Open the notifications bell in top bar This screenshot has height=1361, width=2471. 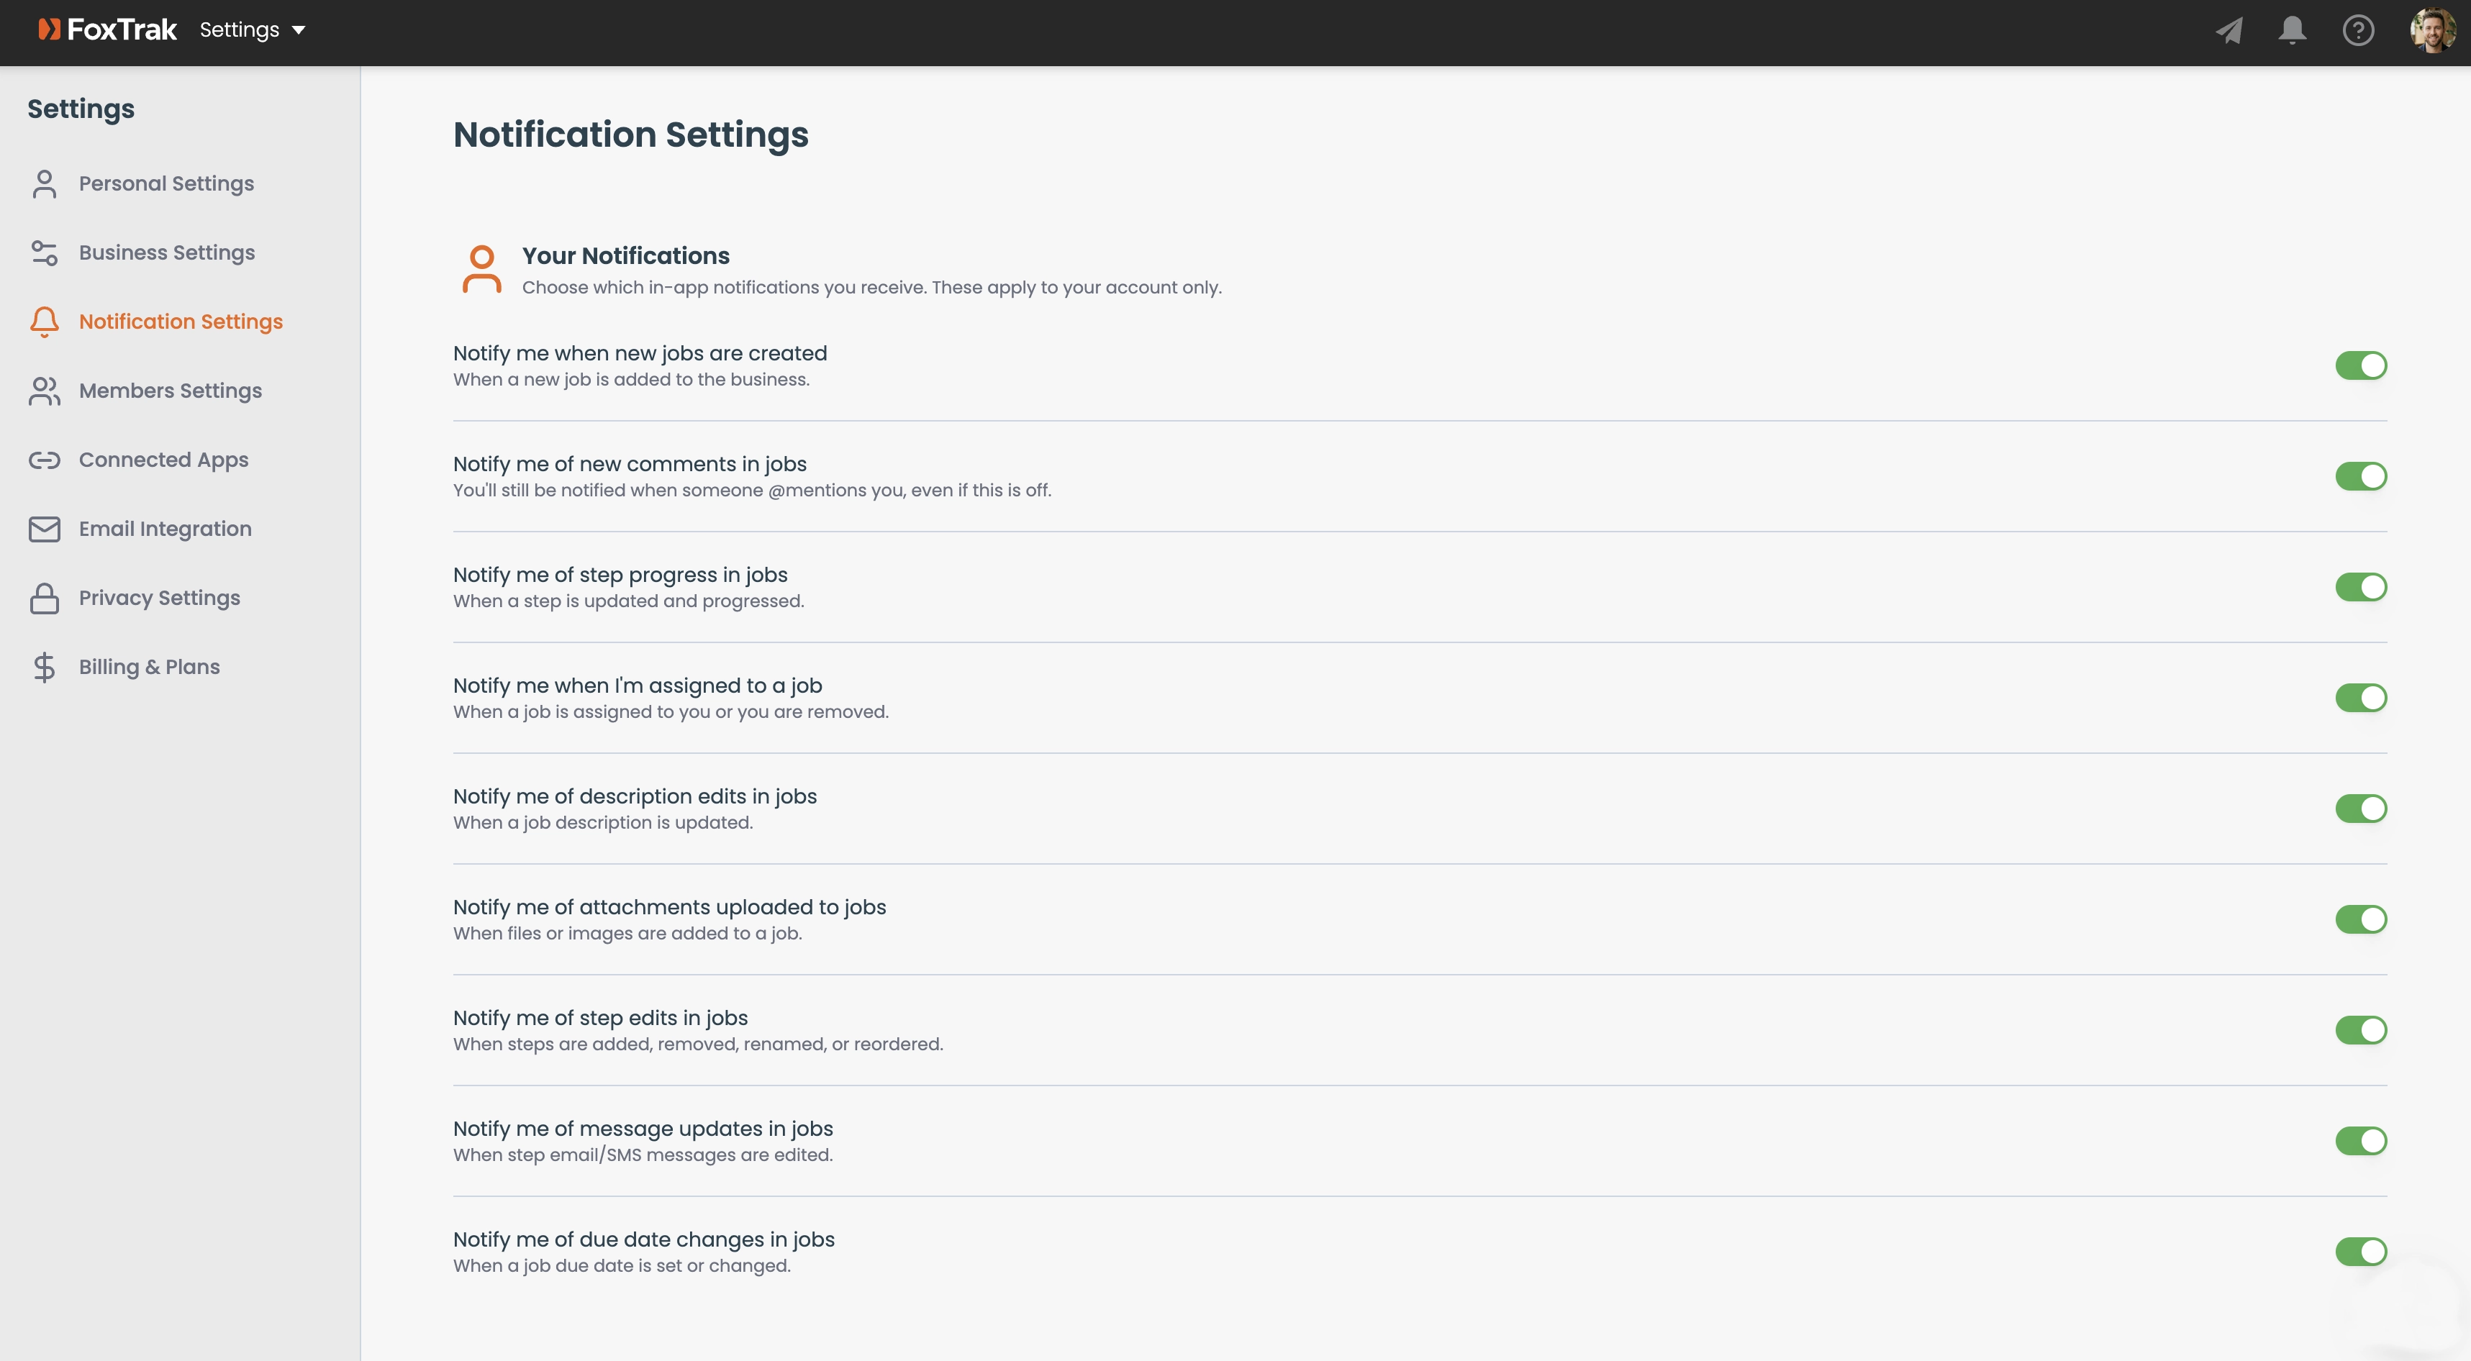2293,31
